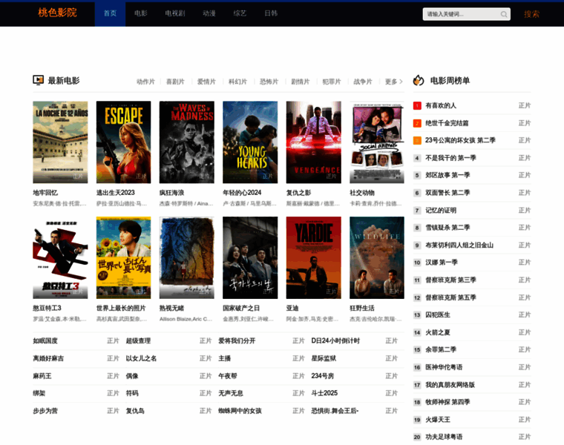Filter by 科幻片 category
This screenshot has height=445, width=564.
point(237,82)
